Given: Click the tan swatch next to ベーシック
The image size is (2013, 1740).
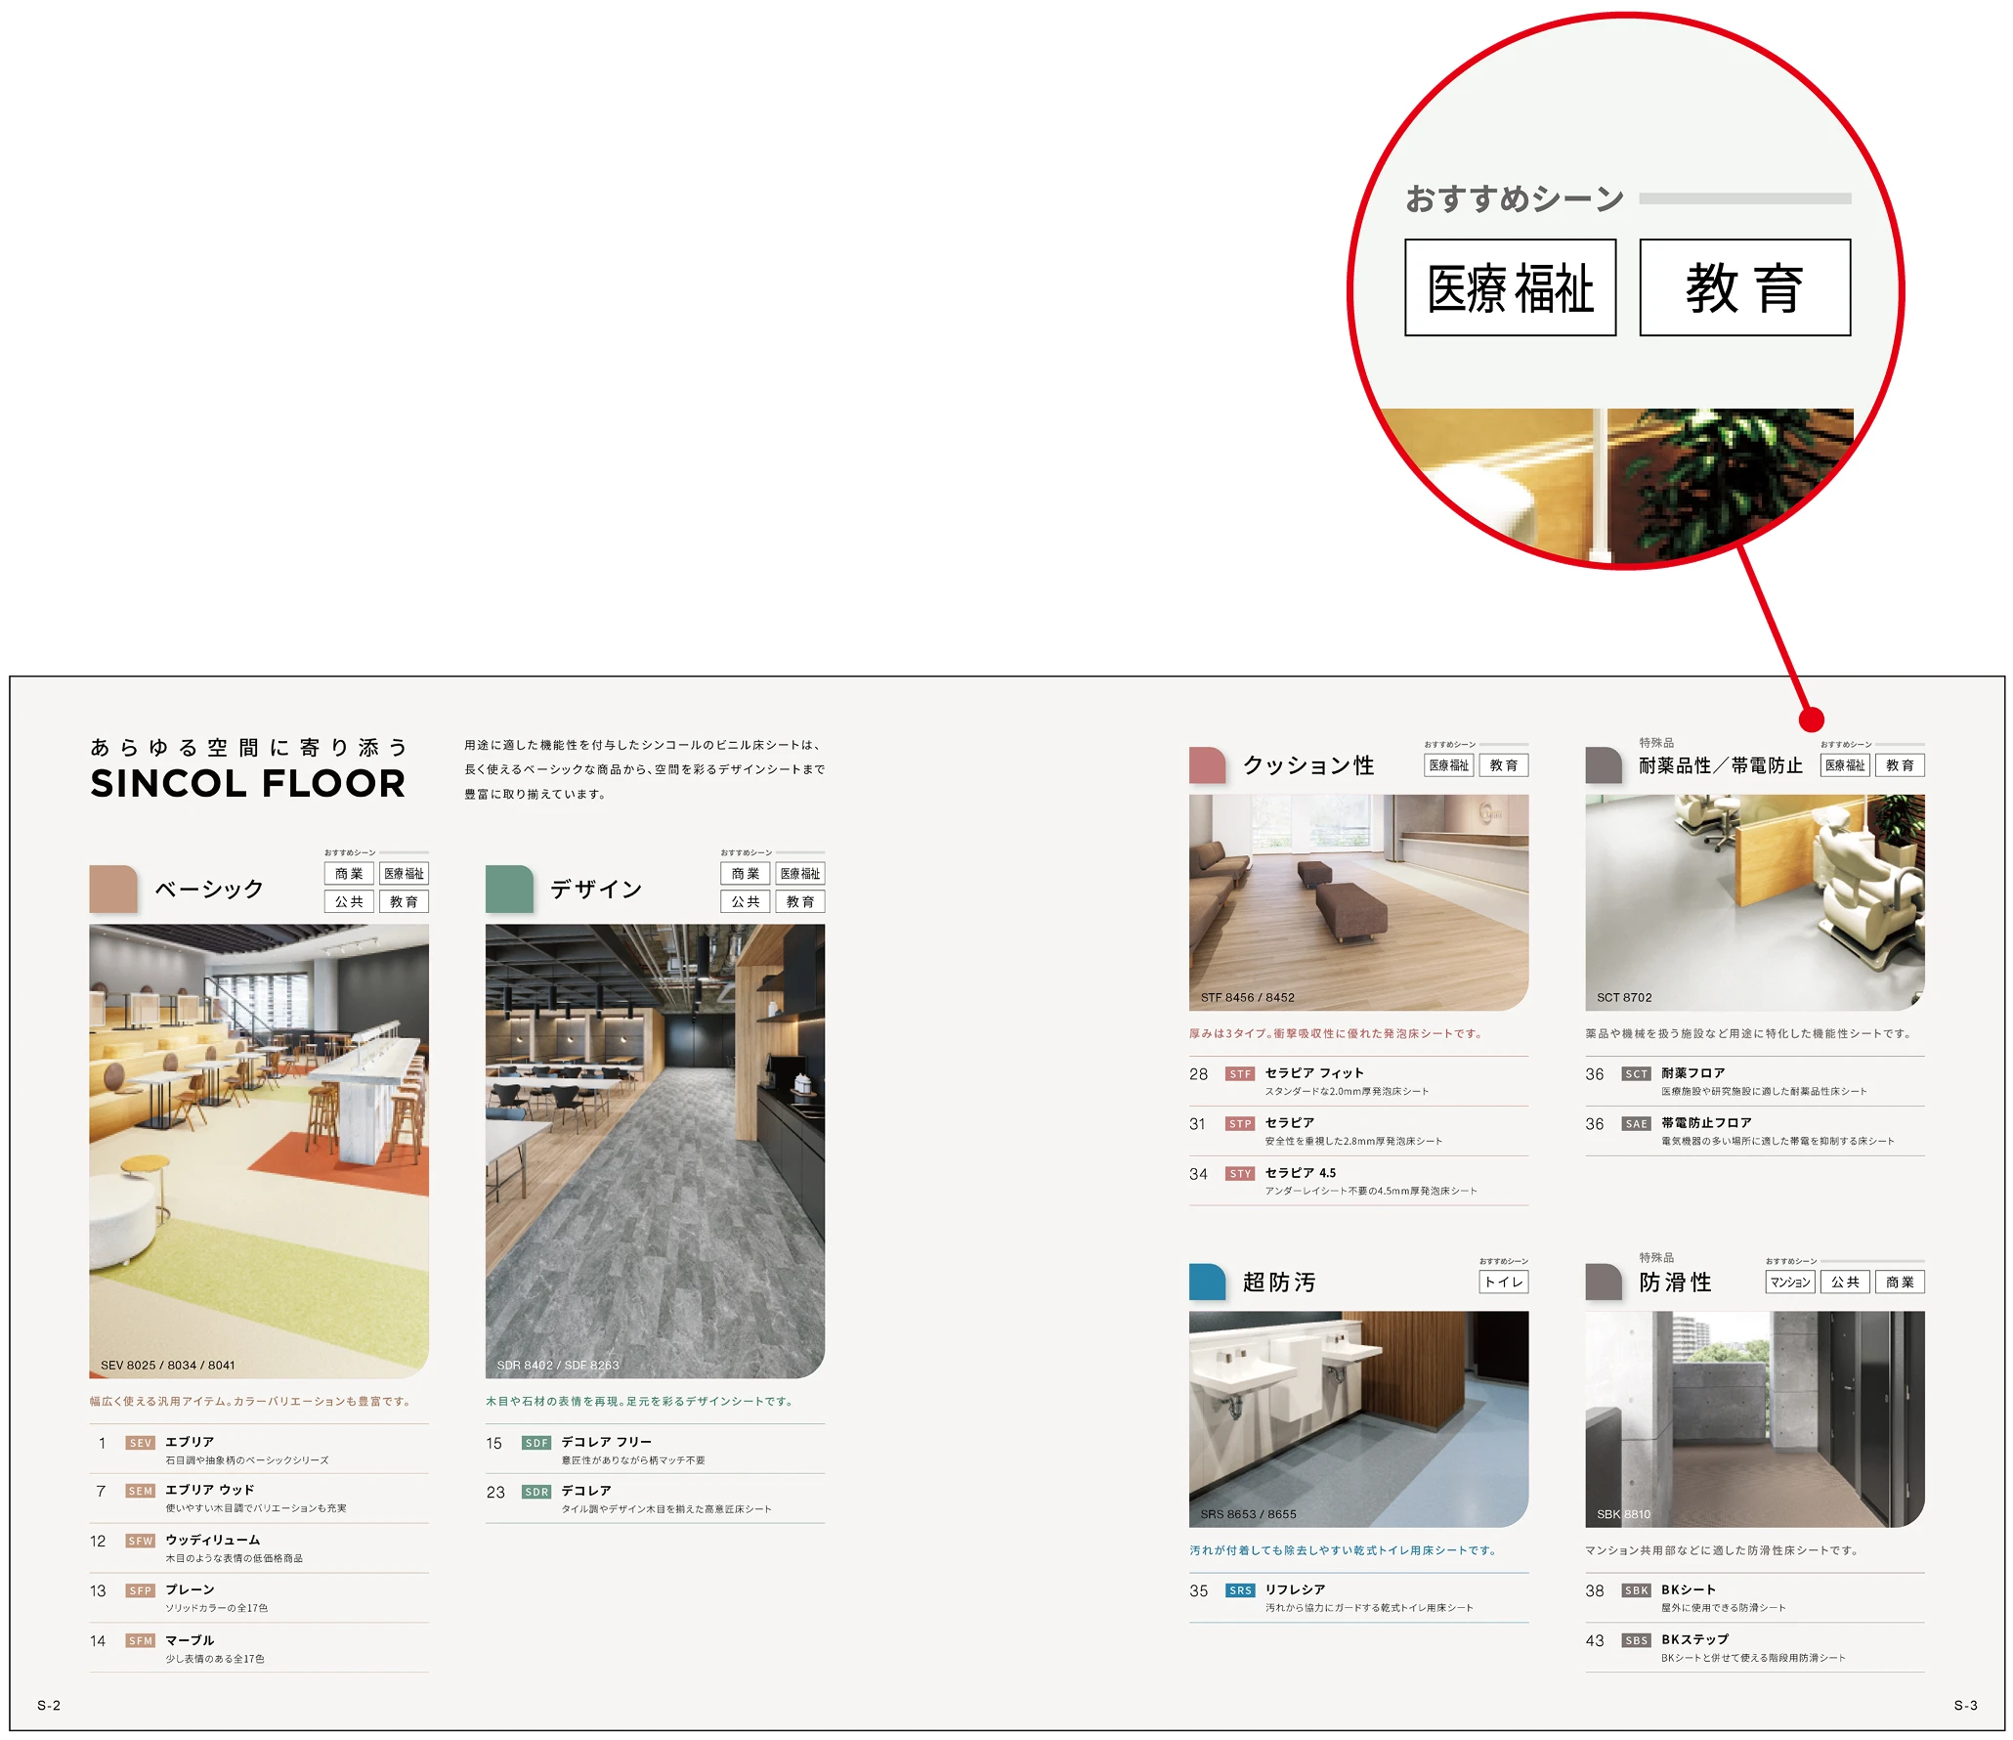Looking at the screenshot, I should point(113,889).
